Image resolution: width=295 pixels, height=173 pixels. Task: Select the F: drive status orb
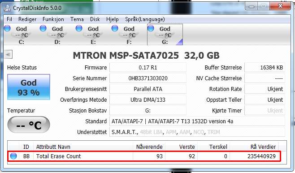point(115,28)
